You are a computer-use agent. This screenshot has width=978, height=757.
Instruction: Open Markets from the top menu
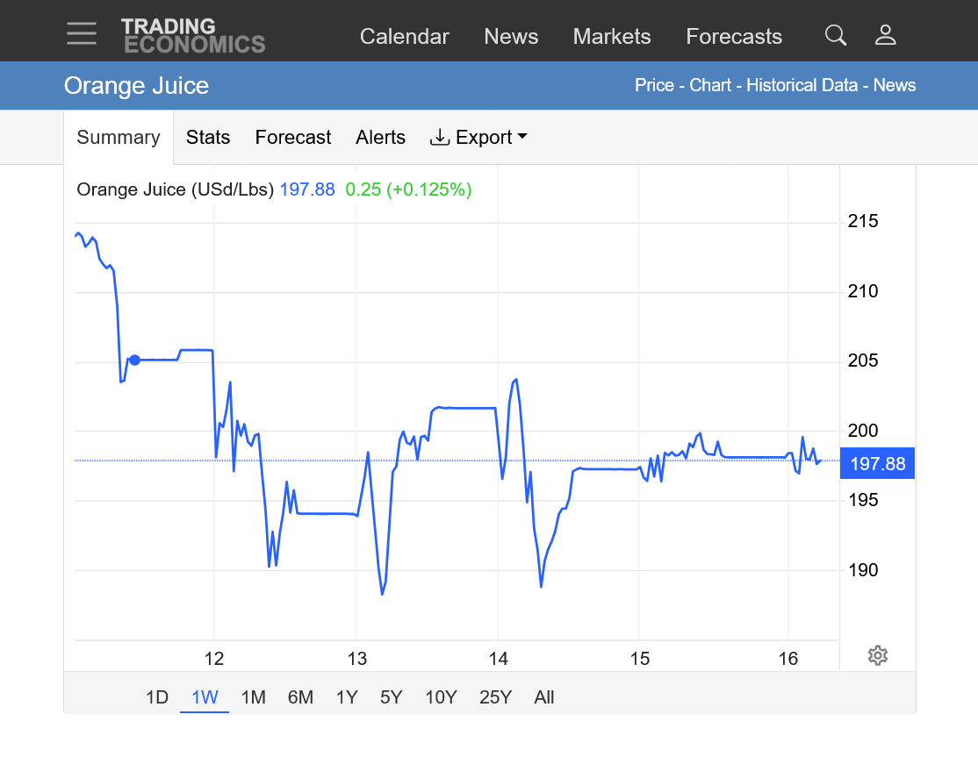coord(612,37)
